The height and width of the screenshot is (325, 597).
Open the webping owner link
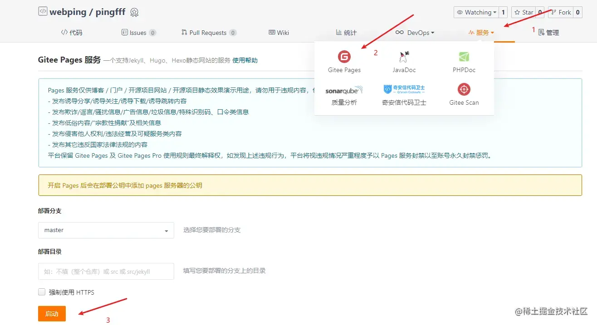coord(69,12)
